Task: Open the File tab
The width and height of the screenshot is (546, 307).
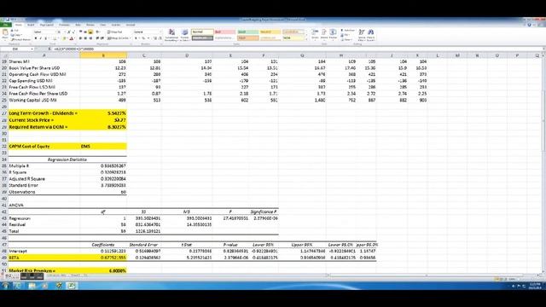Action: [6, 25]
